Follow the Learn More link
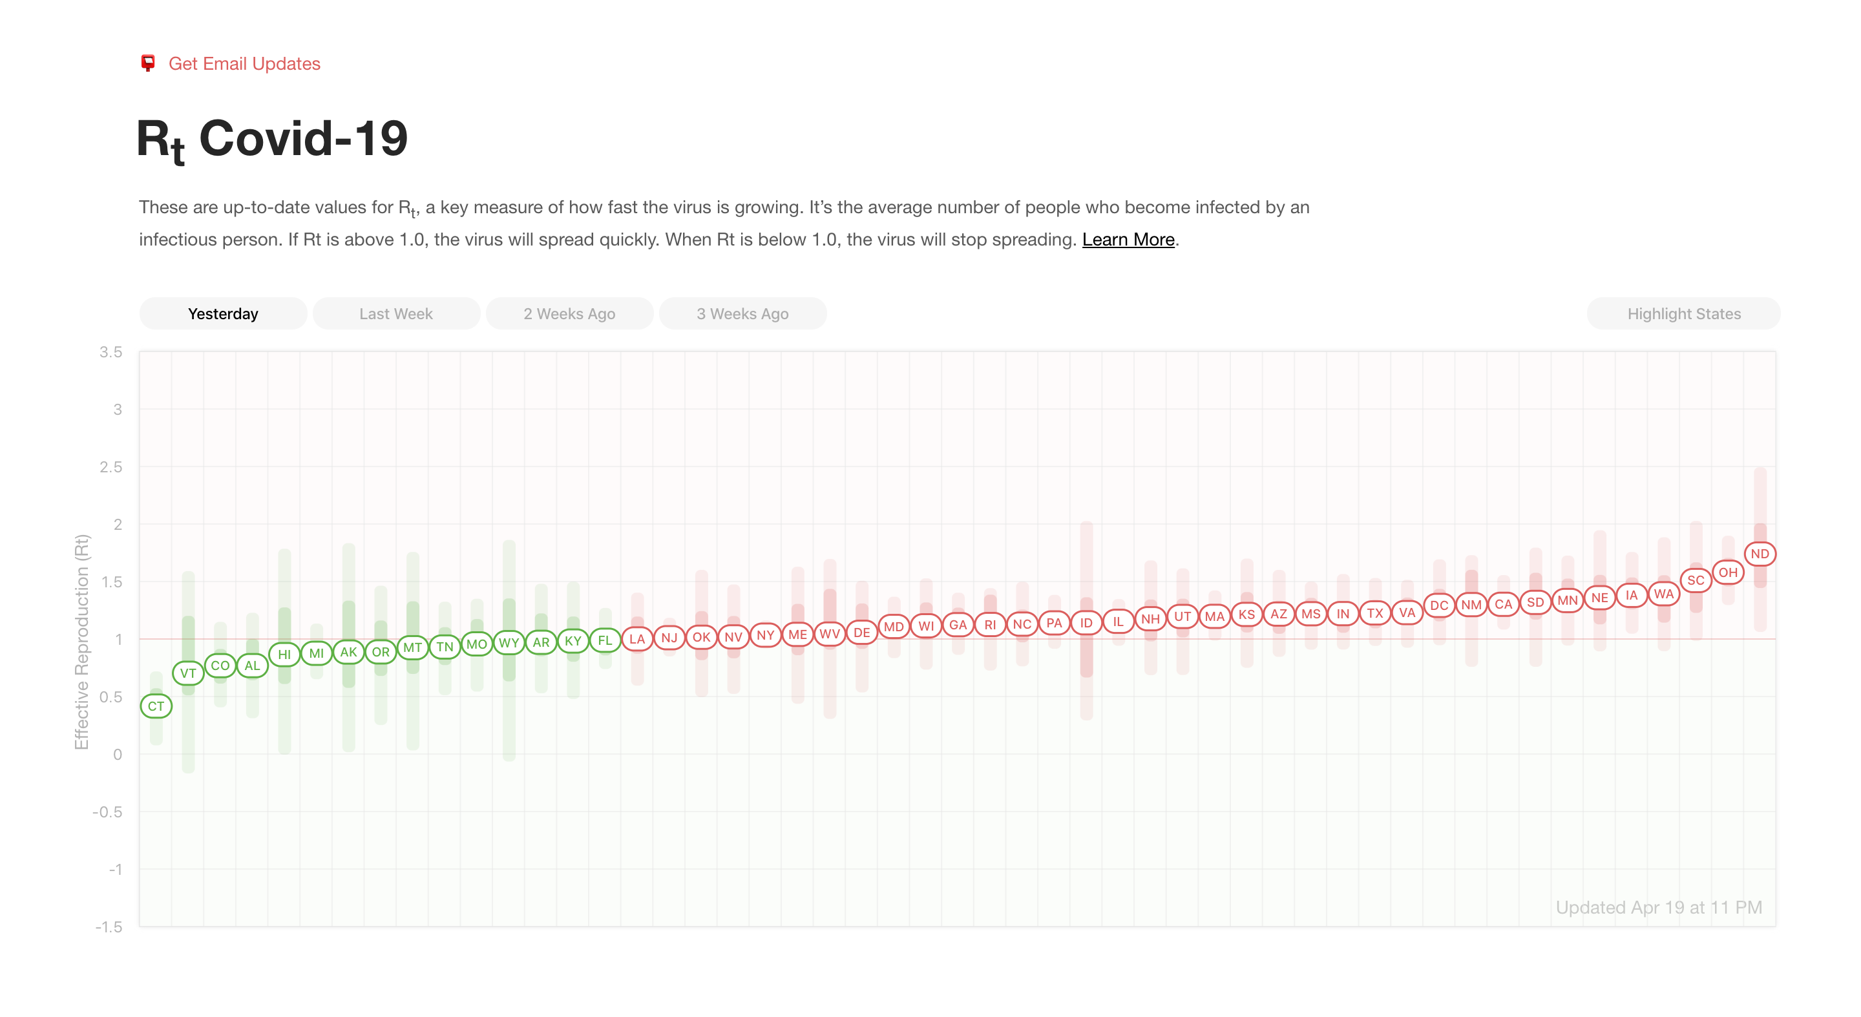 point(1128,239)
